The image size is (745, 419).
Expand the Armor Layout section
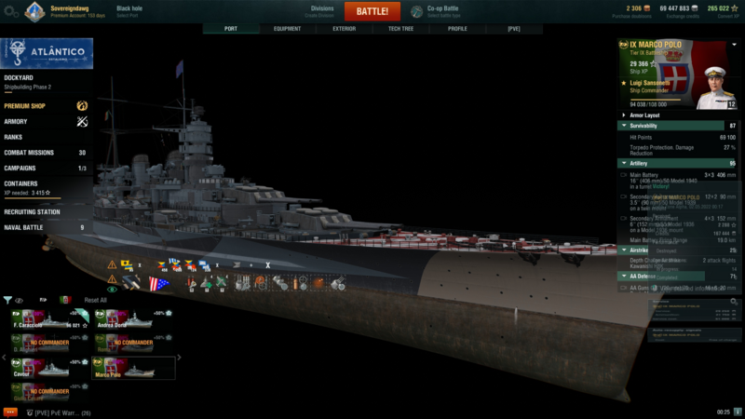[x=623, y=115]
